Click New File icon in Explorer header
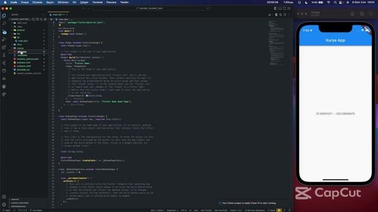 (x=33, y=19)
